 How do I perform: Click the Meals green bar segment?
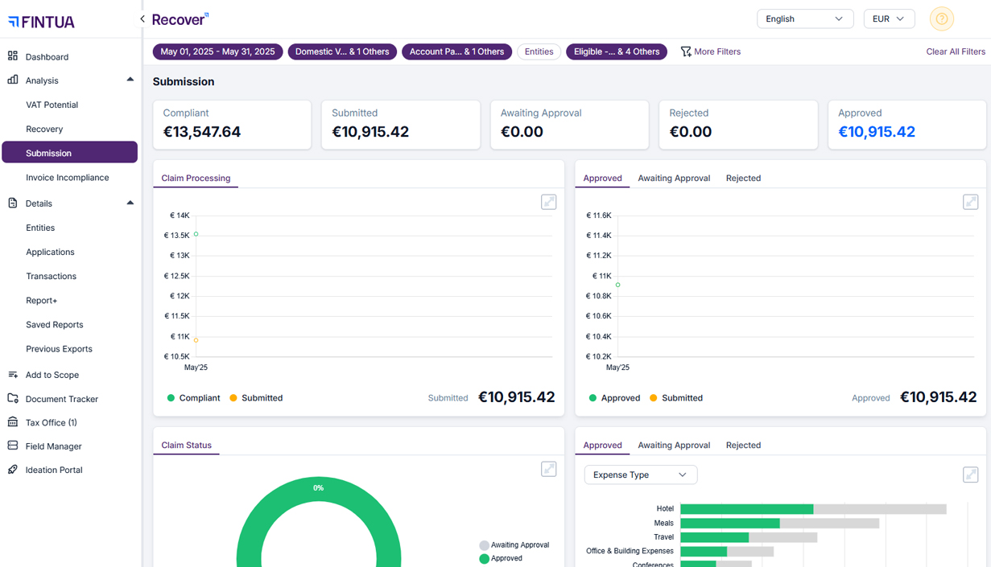click(x=730, y=524)
